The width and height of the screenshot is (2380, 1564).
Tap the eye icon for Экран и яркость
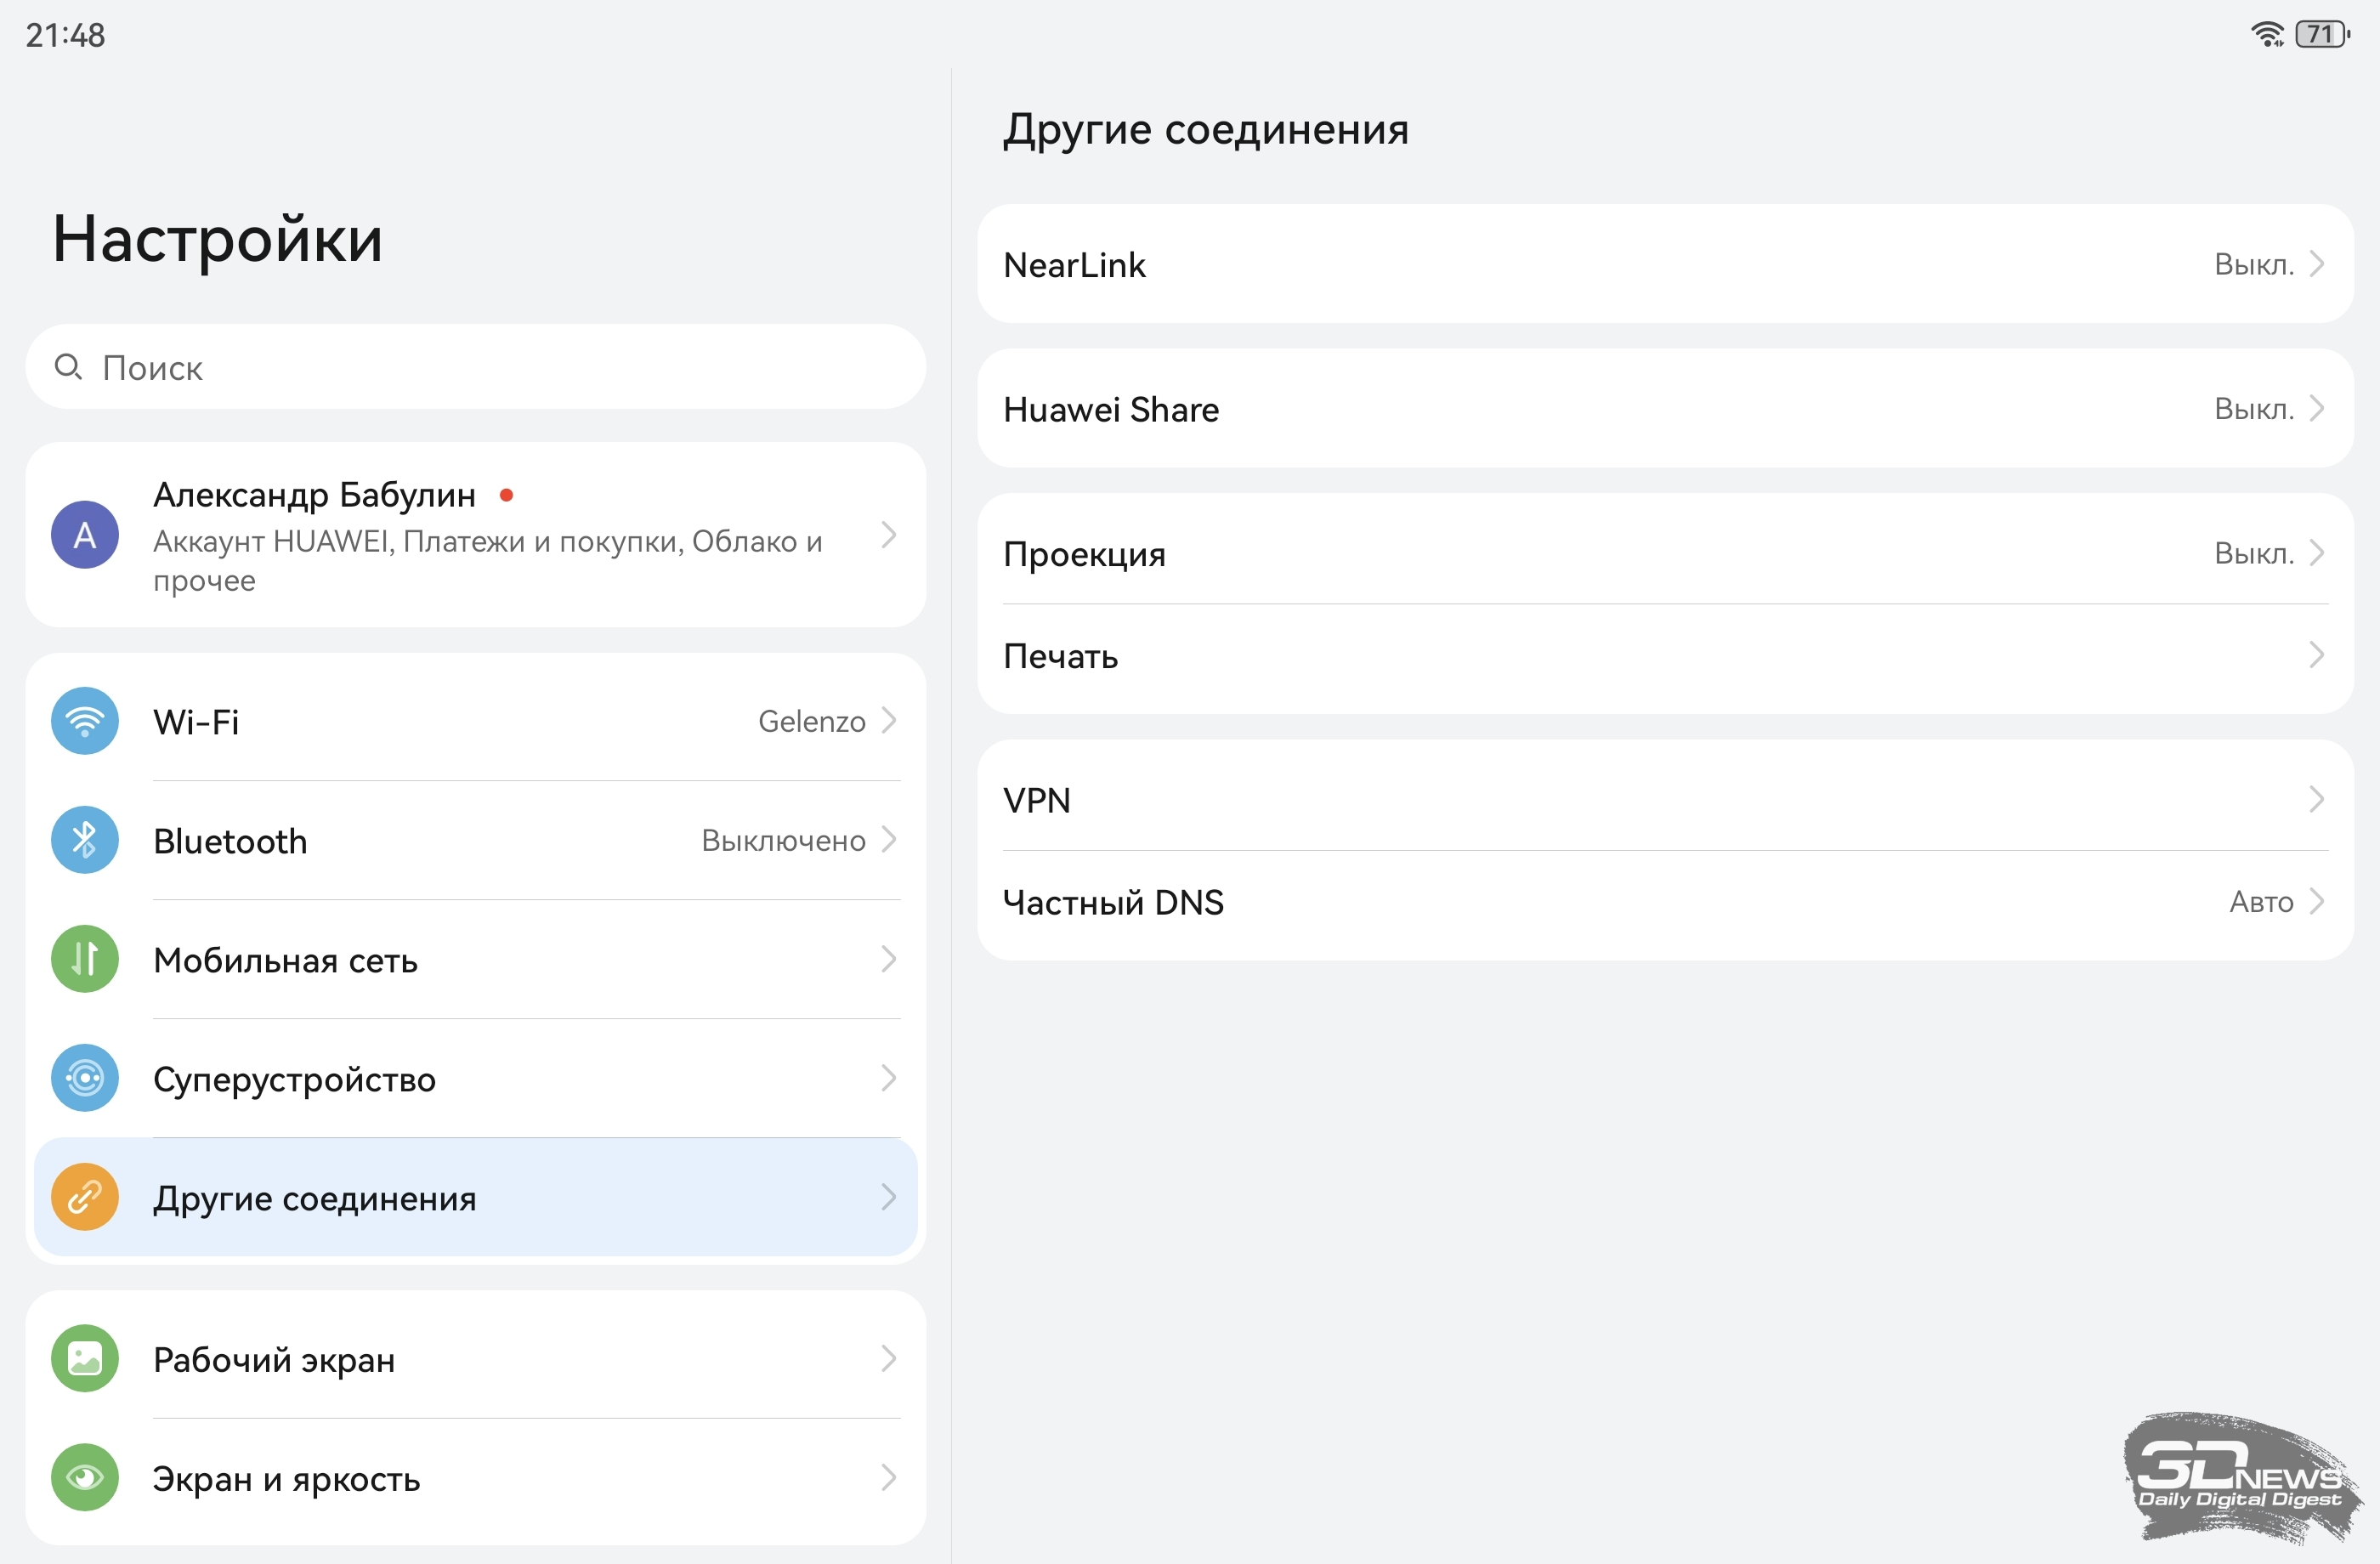point(85,1477)
